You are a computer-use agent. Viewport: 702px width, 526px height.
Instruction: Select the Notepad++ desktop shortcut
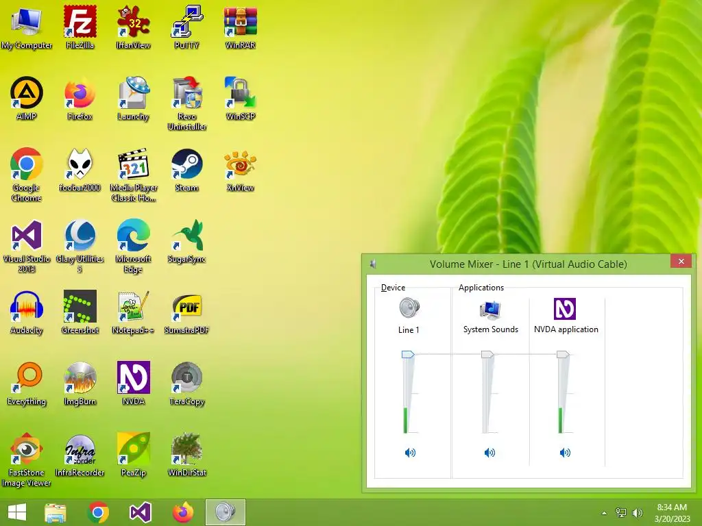click(134, 312)
